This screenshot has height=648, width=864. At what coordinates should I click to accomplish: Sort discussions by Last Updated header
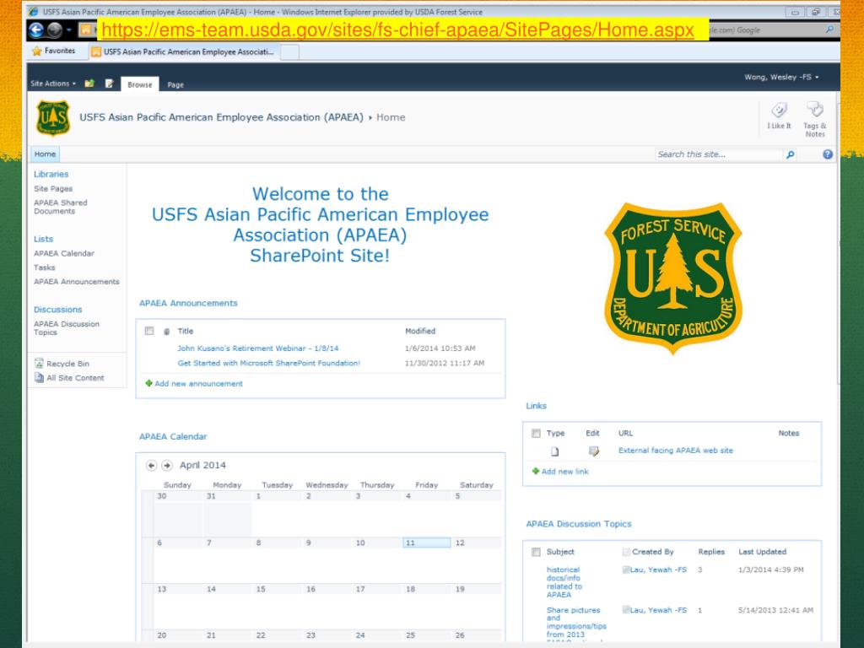762,552
